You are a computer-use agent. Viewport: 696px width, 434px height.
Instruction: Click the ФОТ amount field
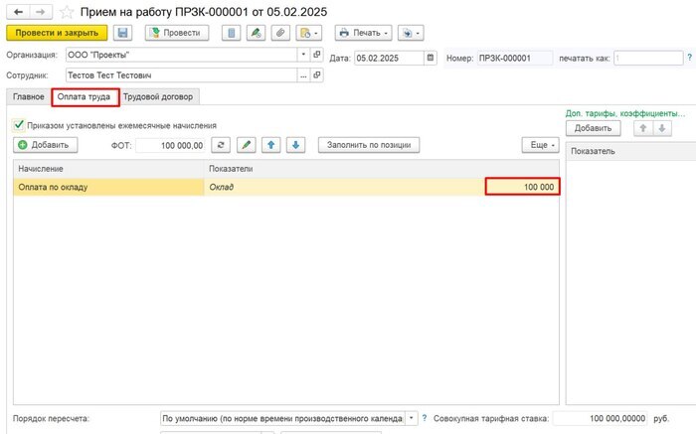[x=170, y=145]
